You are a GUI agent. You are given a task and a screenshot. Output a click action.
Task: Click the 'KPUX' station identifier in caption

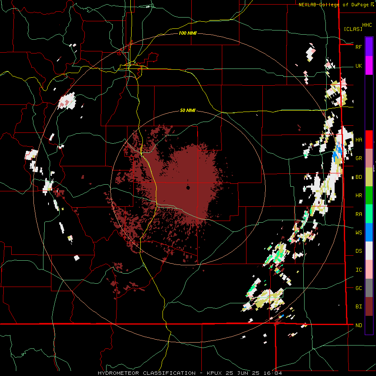pos(214,373)
